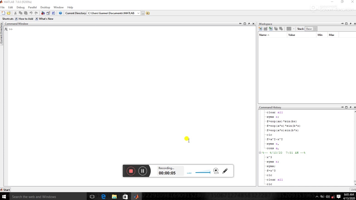Screen dimensions: 356x200
Task: Undock the Command Window panel
Action: 249,24
